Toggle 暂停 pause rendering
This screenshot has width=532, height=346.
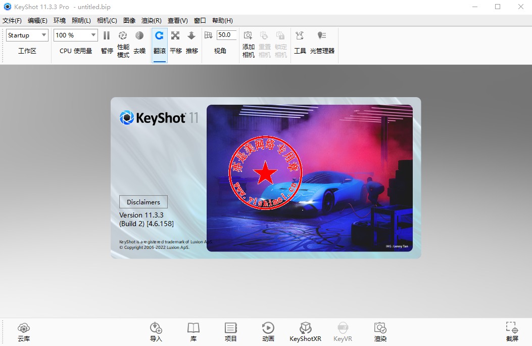(x=107, y=44)
